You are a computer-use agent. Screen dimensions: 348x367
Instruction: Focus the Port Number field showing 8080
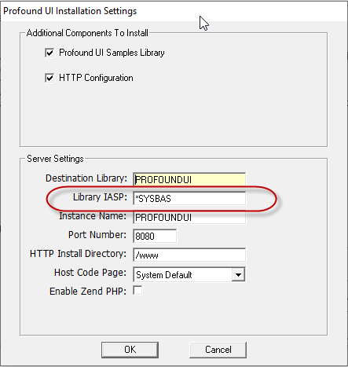[155, 236]
